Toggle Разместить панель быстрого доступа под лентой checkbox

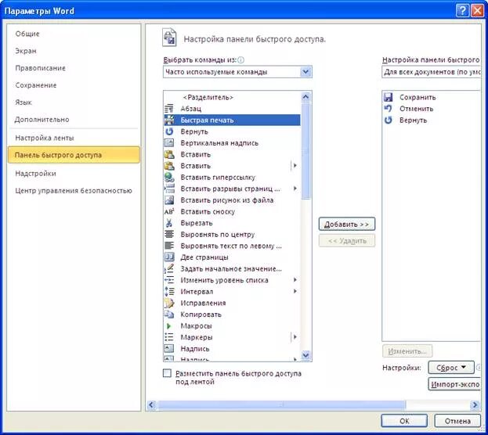[x=167, y=373]
